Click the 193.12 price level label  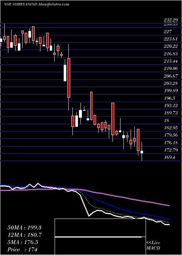click(x=171, y=106)
